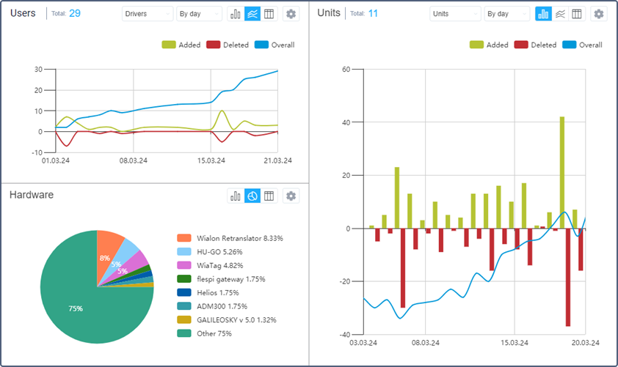Screen dimensions: 618x367
Task: Switch Users panel to bar chart view
Action: (x=236, y=14)
